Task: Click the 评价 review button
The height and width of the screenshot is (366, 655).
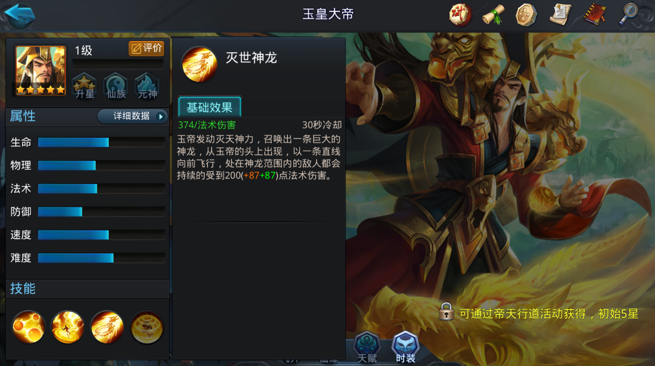Action: click(146, 49)
